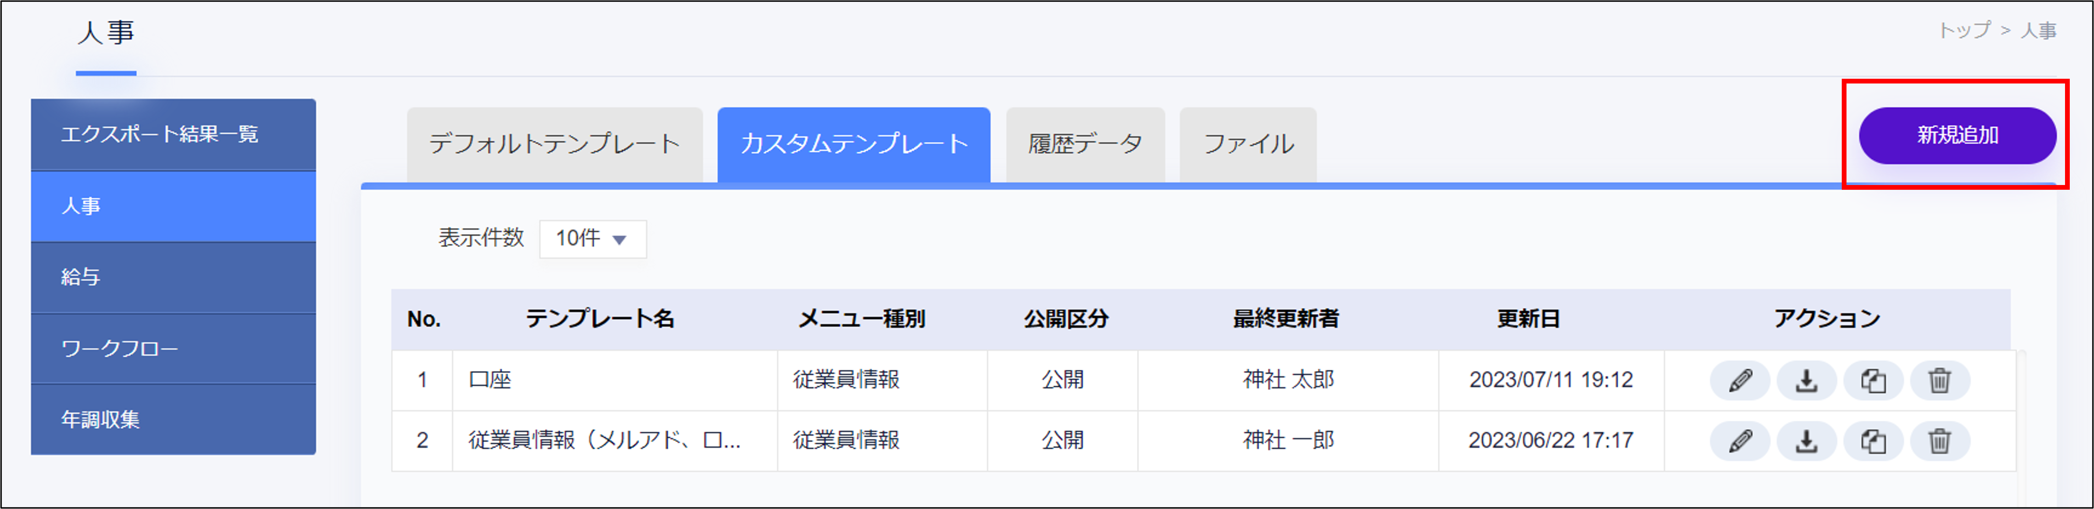Screen dimensions: 2094x509
Task: Switch to the デフォルトテンプレート tab
Action: [555, 143]
